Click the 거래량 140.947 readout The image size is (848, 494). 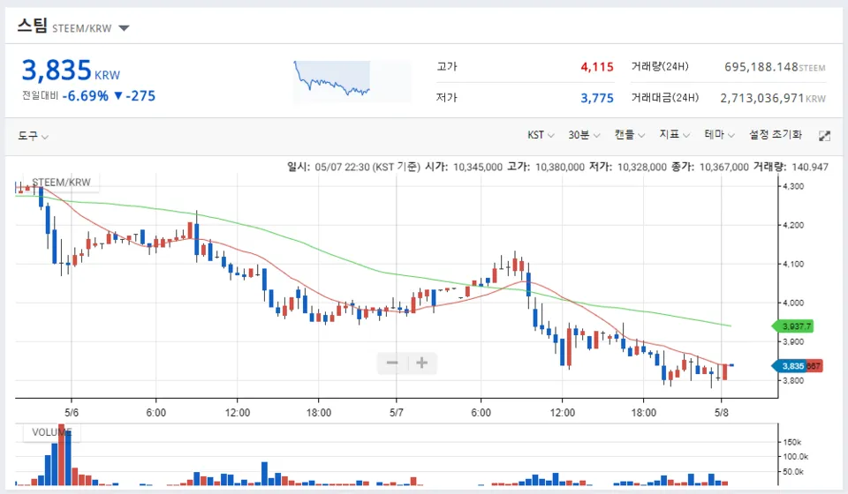click(x=791, y=167)
